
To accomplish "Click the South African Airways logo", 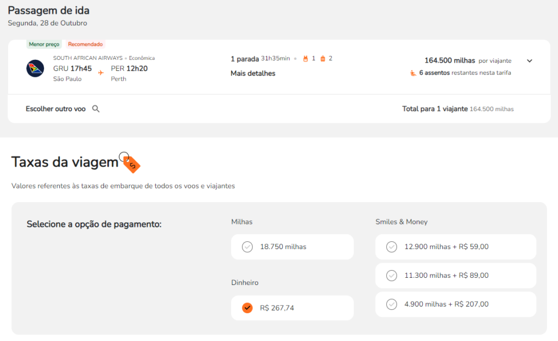I will pos(35,68).
